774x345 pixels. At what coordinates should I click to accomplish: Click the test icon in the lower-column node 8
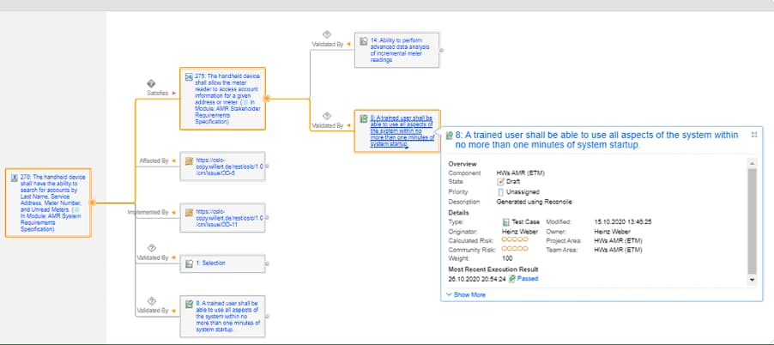pyautogui.click(x=189, y=304)
